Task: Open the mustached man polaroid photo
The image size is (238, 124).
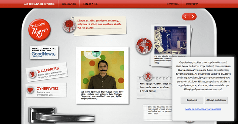Action: [x=102, y=75]
